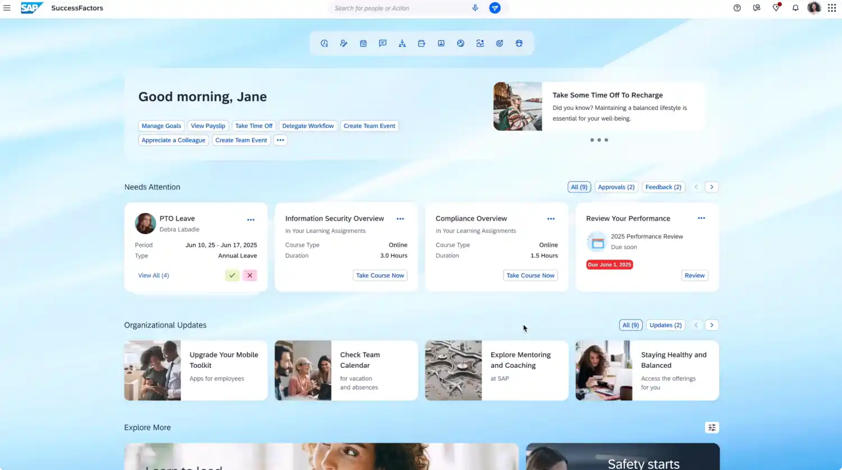Click the microphone icon in the search bar

(x=475, y=8)
